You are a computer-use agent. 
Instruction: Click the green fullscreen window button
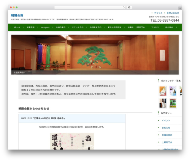tap(17, 7)
